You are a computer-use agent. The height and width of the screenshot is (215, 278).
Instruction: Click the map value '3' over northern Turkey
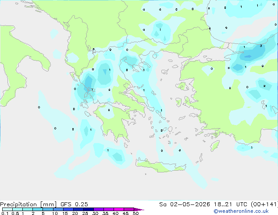click(261, 46)
